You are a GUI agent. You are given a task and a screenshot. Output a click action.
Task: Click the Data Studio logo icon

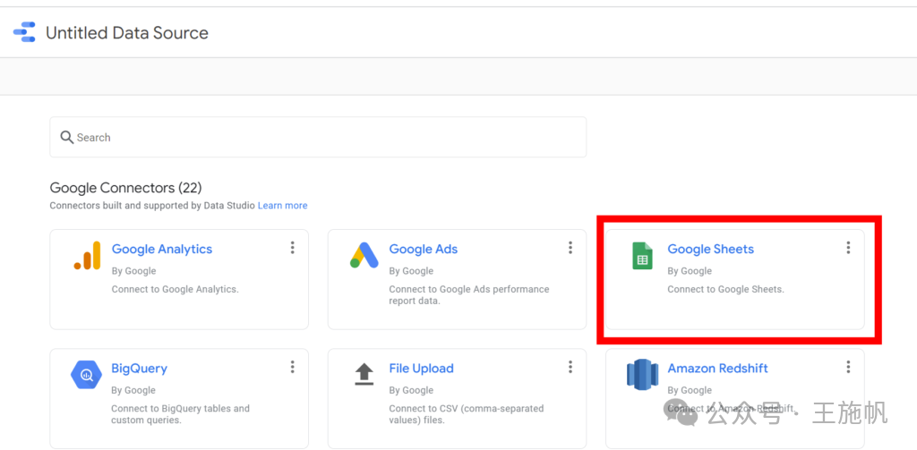[24, 32]
